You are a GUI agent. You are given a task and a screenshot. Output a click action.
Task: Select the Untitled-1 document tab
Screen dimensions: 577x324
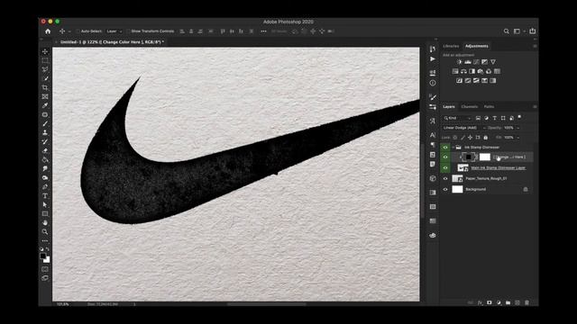pyautogui.click(x=112, y=42)
